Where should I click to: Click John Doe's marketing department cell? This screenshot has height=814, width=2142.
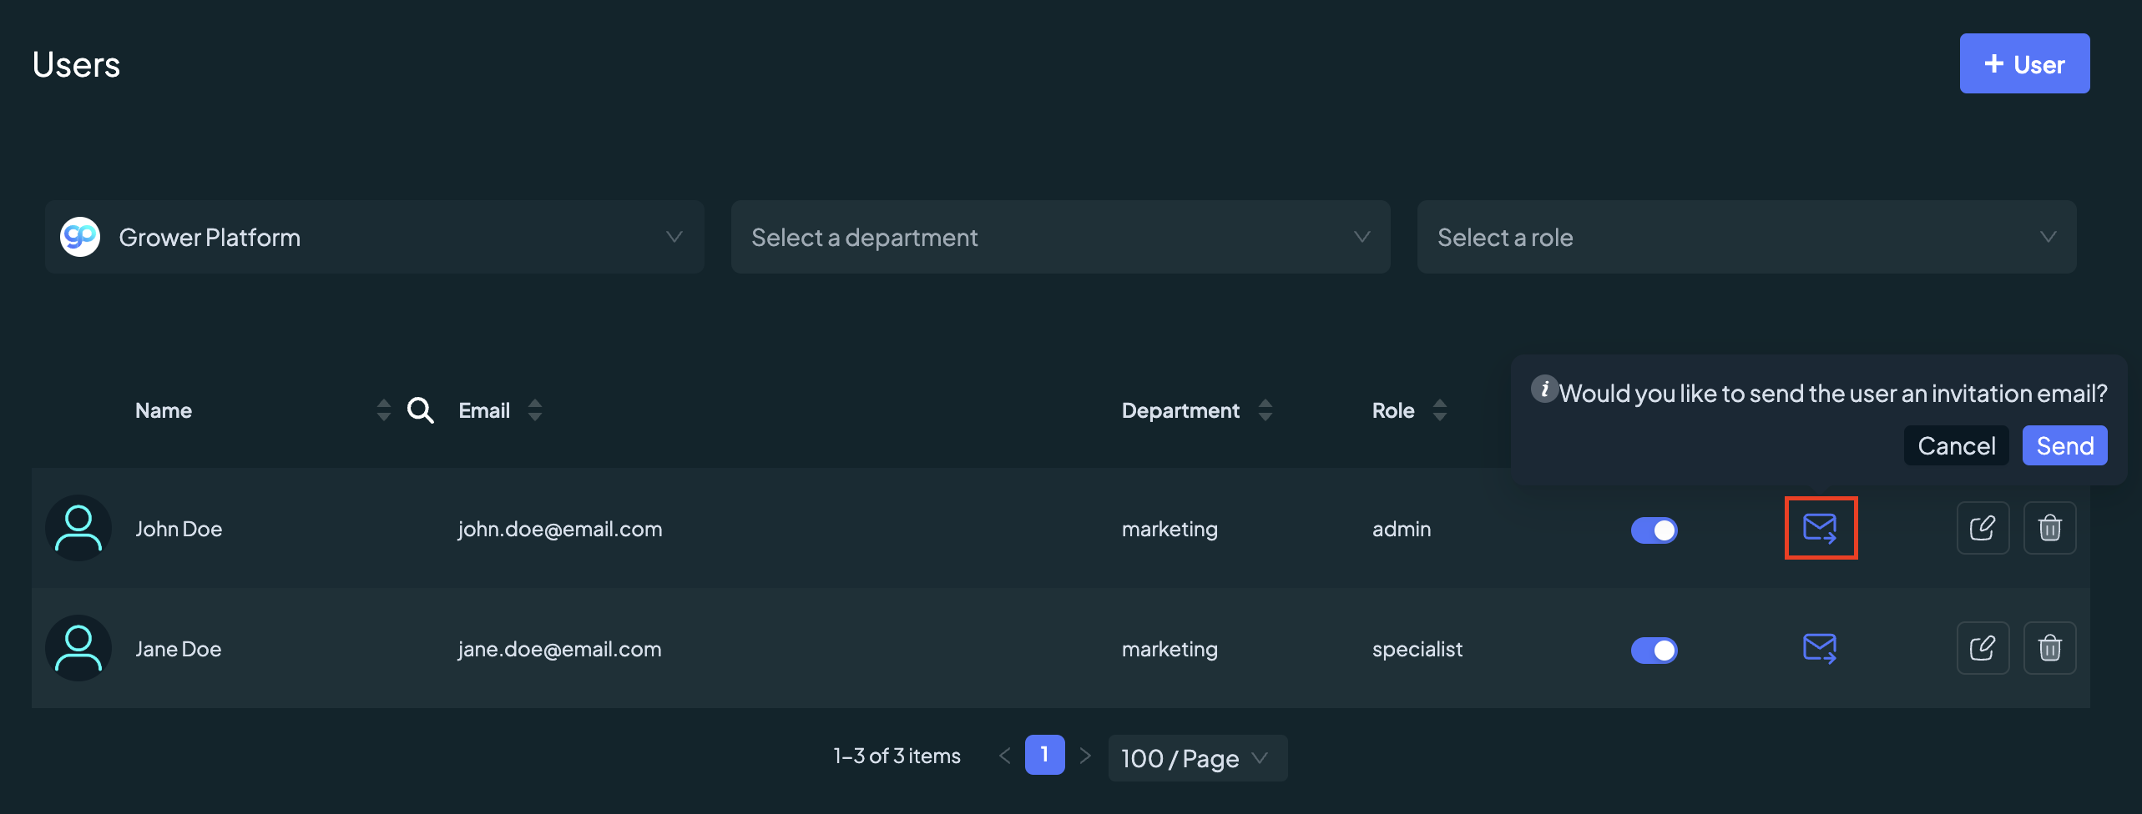coord(1170,529)
